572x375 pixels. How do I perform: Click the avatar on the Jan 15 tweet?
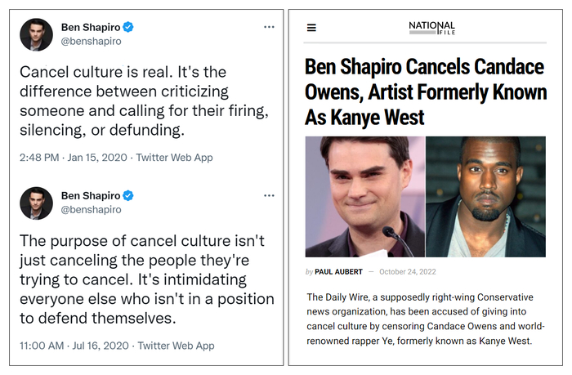coord(36,35)
